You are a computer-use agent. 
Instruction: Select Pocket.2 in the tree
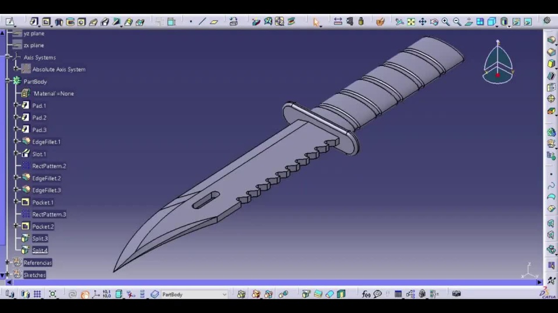click(43, 227)
